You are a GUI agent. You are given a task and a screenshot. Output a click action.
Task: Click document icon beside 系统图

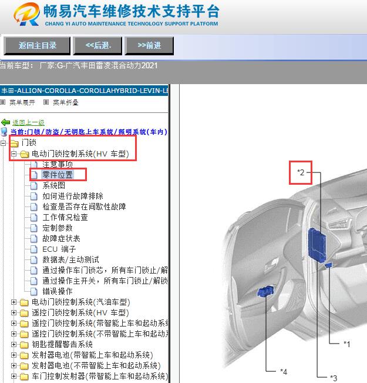coord(34,186)
